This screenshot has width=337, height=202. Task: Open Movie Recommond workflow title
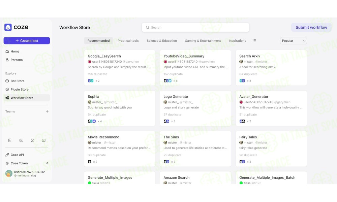pos(103,137)
